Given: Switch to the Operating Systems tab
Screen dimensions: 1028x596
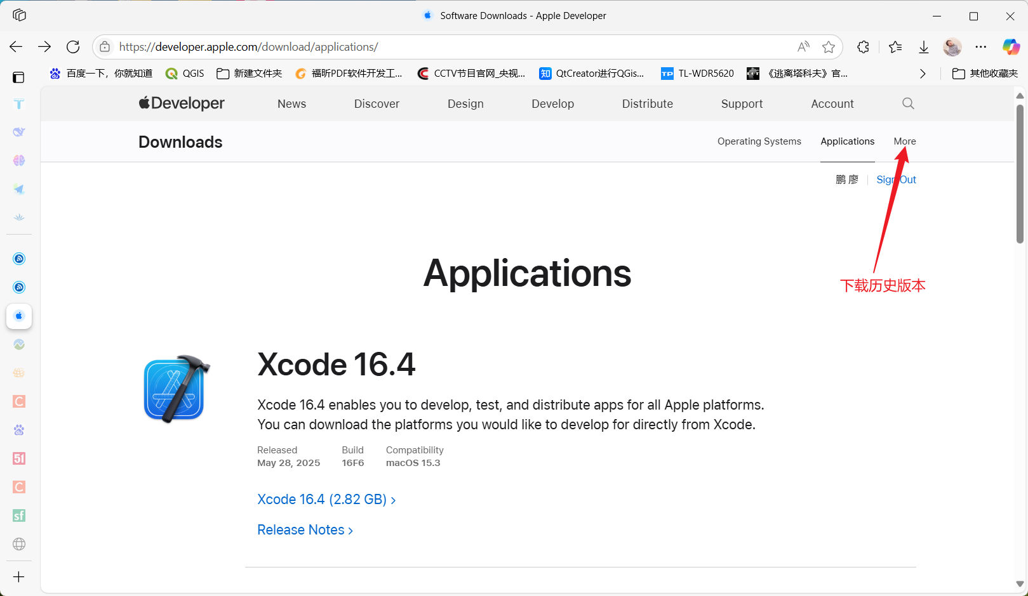Looking at the screenshot, I should 759,141.
